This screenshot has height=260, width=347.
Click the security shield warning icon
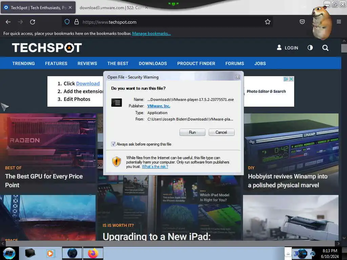click(117, 161)
